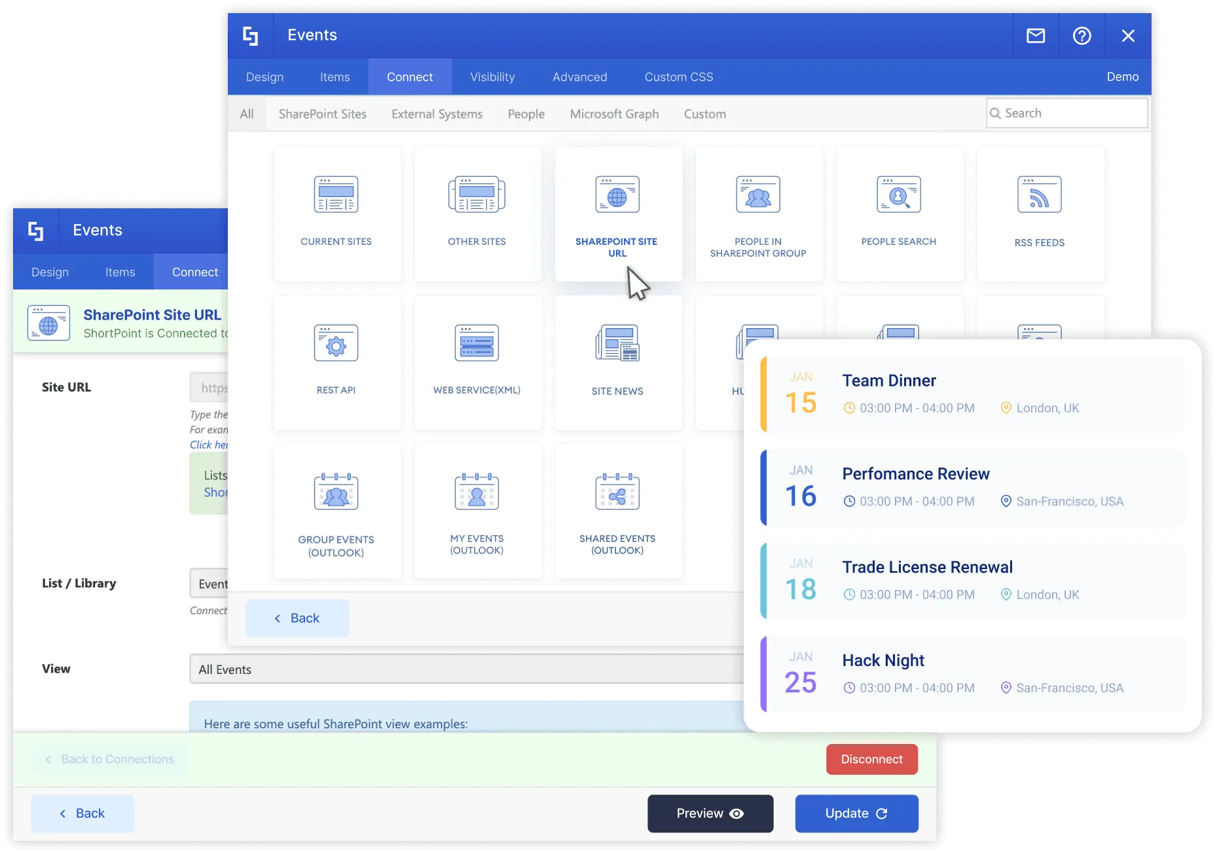The image size is (1219, 854).
Task: Filter connections by Microsoft Graph
Action: click(615, 114)
